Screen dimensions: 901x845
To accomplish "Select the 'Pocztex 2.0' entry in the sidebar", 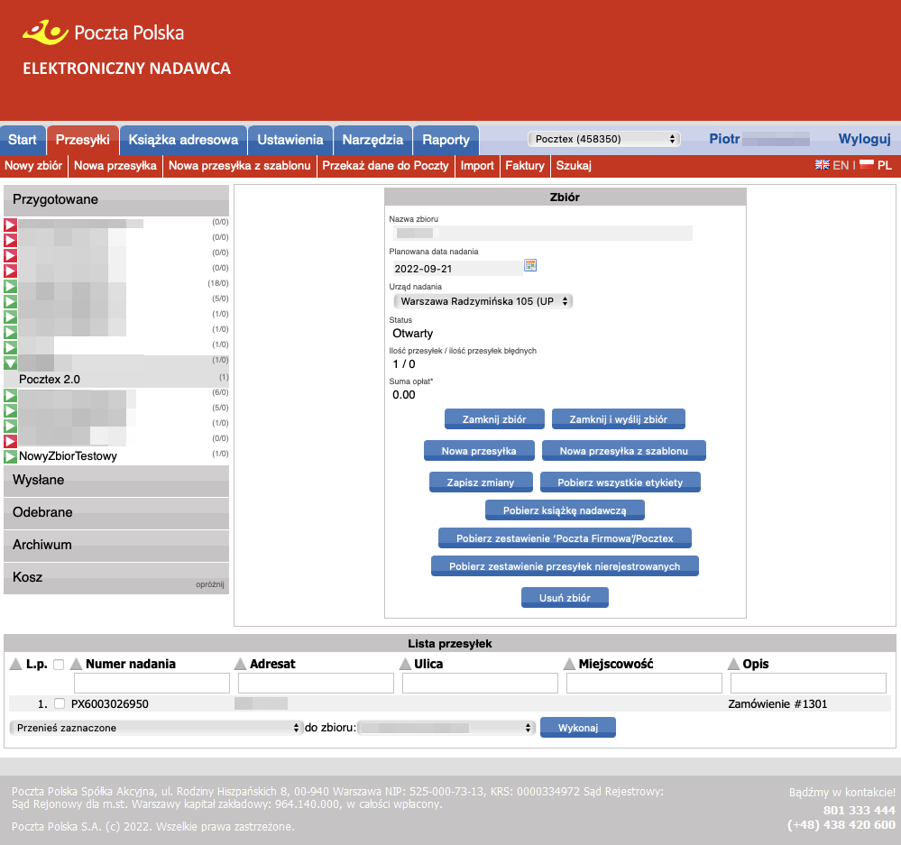I will 50,379.
